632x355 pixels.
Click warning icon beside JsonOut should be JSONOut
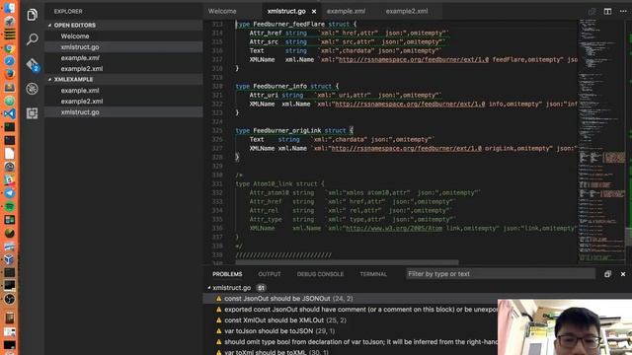219,299
